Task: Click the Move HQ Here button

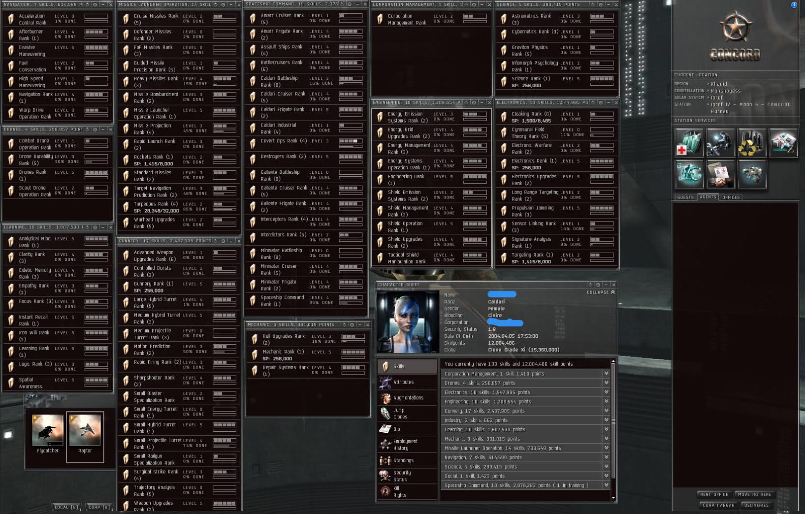Action: pyautogui.click(x=754, y=494)
